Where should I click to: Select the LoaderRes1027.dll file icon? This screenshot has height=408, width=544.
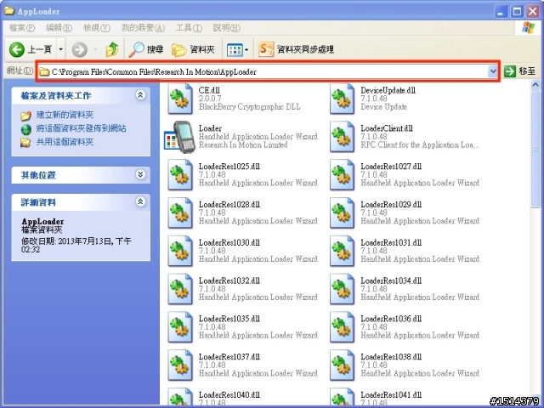pyautogui.click(x=342, y=175)
